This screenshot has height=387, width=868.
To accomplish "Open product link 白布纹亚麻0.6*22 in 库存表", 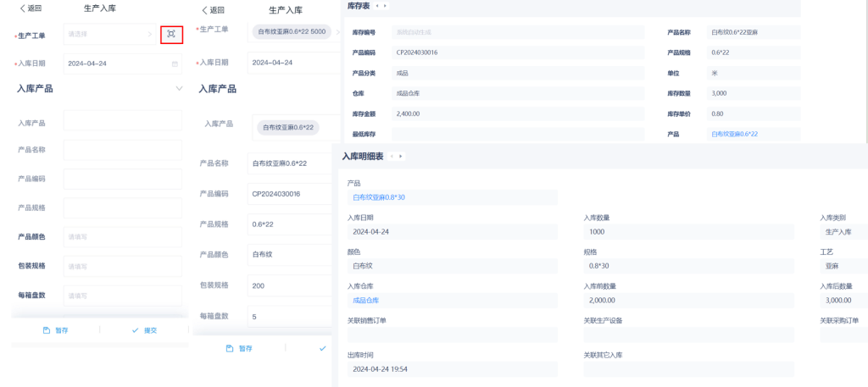I will 734,134.
